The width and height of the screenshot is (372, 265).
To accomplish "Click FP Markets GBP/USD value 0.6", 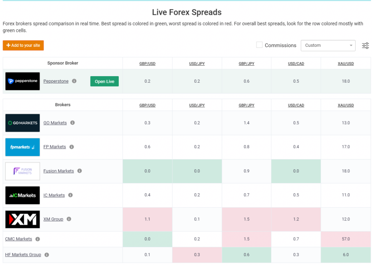I will click(147, 147).
